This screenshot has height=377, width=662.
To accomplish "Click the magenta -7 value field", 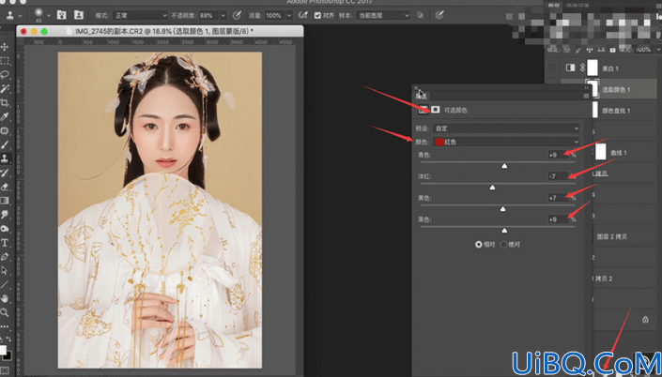I will pyautogui.click(x=558, y=176).
